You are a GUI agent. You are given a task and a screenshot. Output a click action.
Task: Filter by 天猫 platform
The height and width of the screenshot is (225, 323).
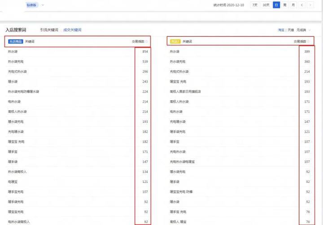tap(291, 30)
